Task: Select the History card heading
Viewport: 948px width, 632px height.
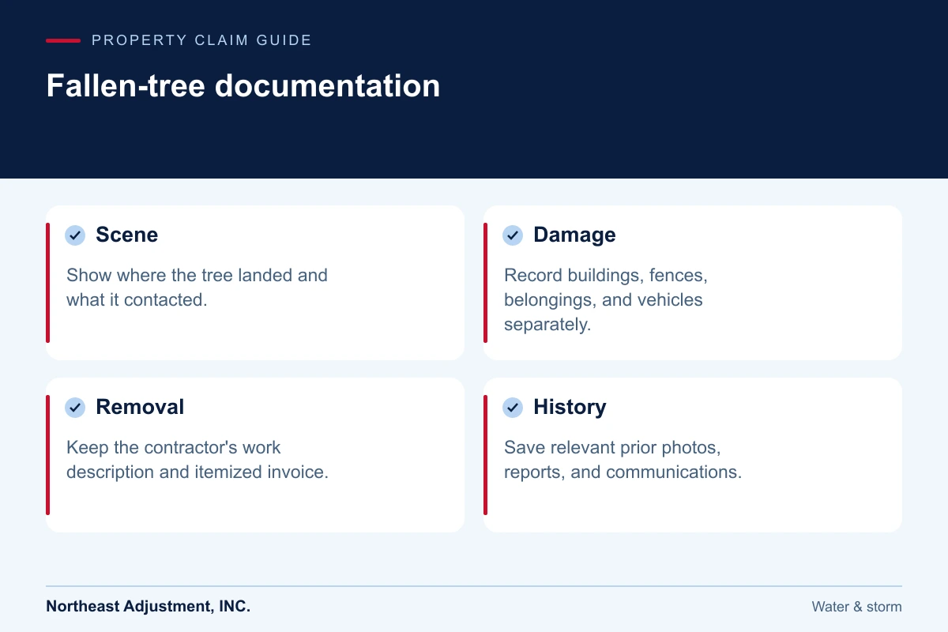Action: click(570, 408)
